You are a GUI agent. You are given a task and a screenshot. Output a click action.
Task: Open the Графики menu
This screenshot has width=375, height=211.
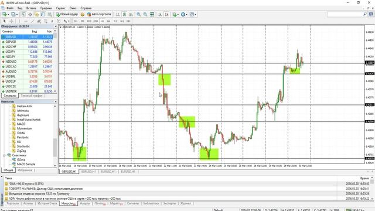[x=46, y=8]
